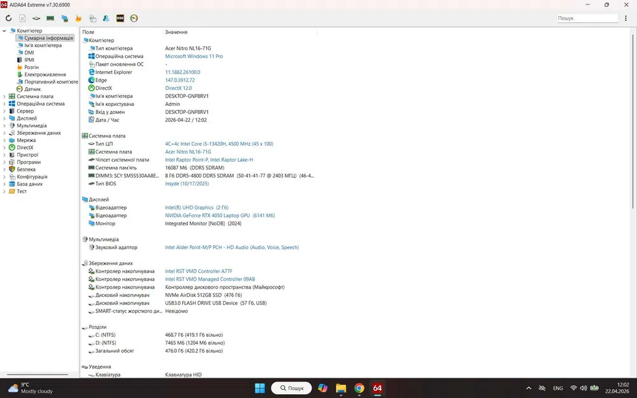Click the Refresh toolbar icon
The width and height of the screenshot is (637, 398).
pyautogui.click(x=8, y=18)
